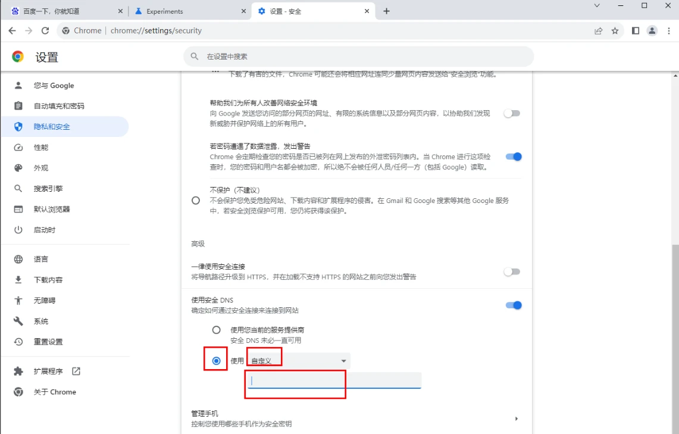Screen dimensions: 679x434
Task: Click the browser window icon for 默认浏览器
Action: tap(18, 209)
